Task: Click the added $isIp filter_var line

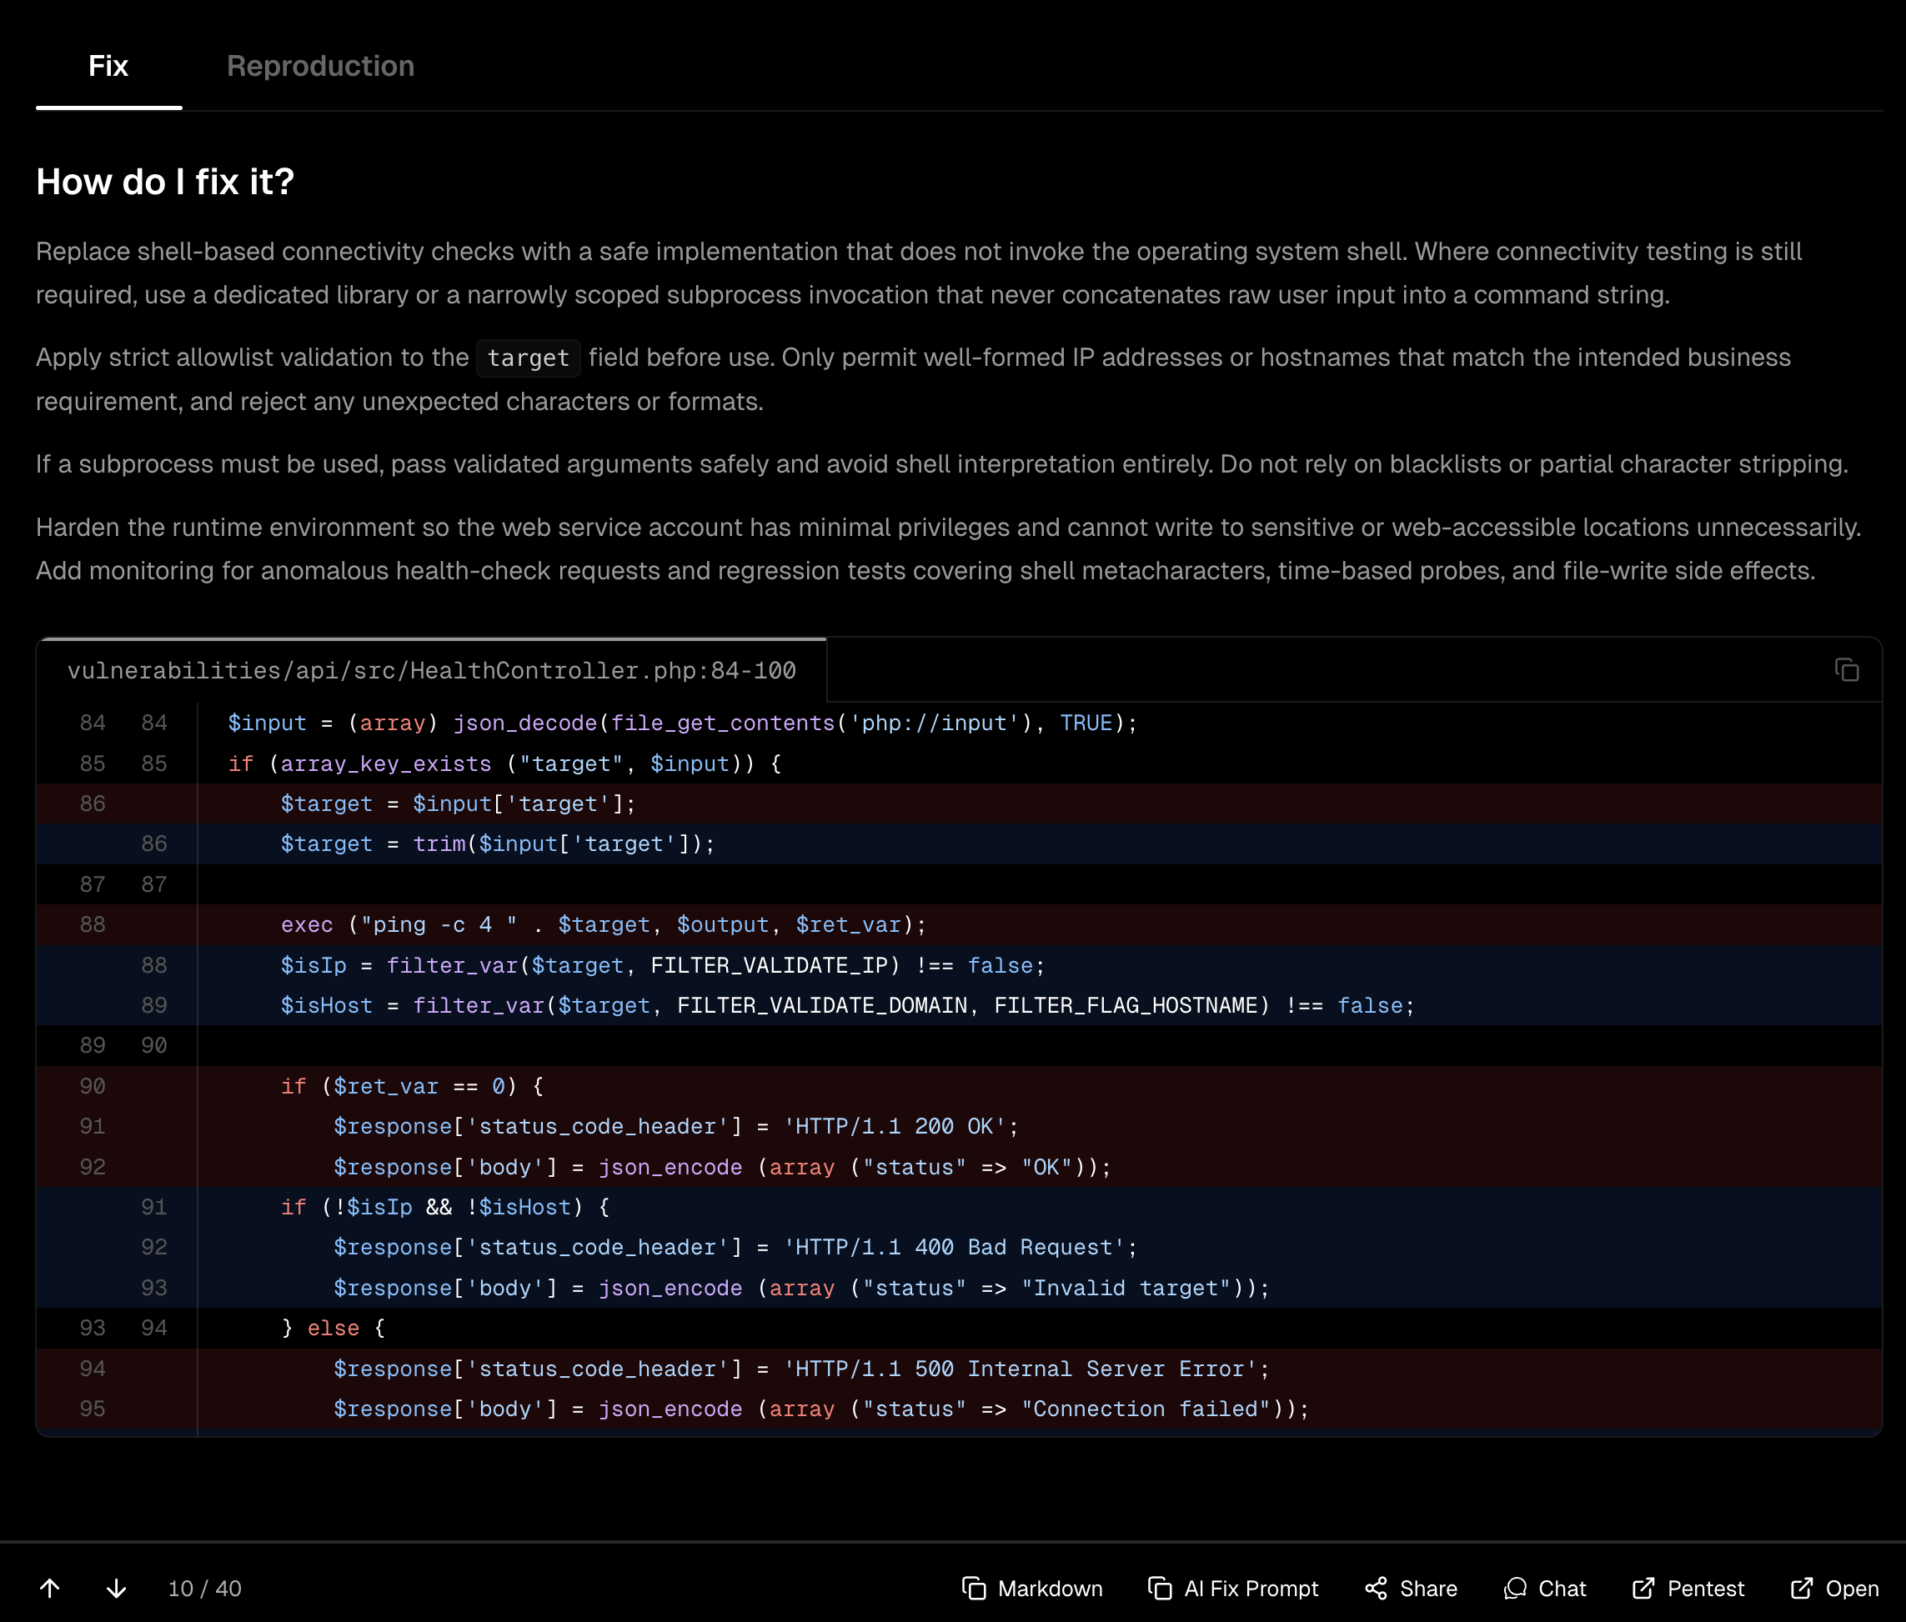Action: [960, 964]
